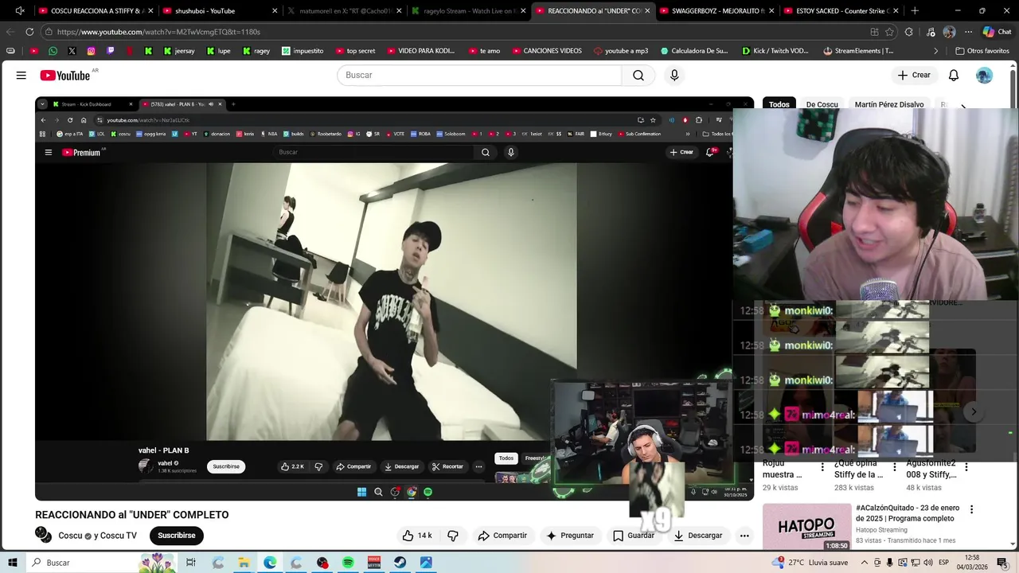Open more actions on the video row
Screen dimensions: 1019x573
click(x=744, y=536)
